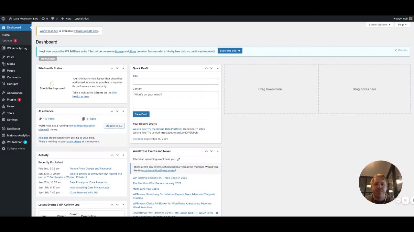Collapse the Site Health Status panel

coord(123,68)
